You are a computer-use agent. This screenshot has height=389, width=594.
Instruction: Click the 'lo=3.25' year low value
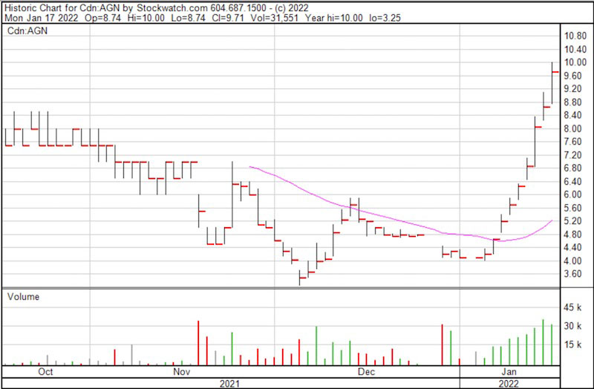click(385, 18)
